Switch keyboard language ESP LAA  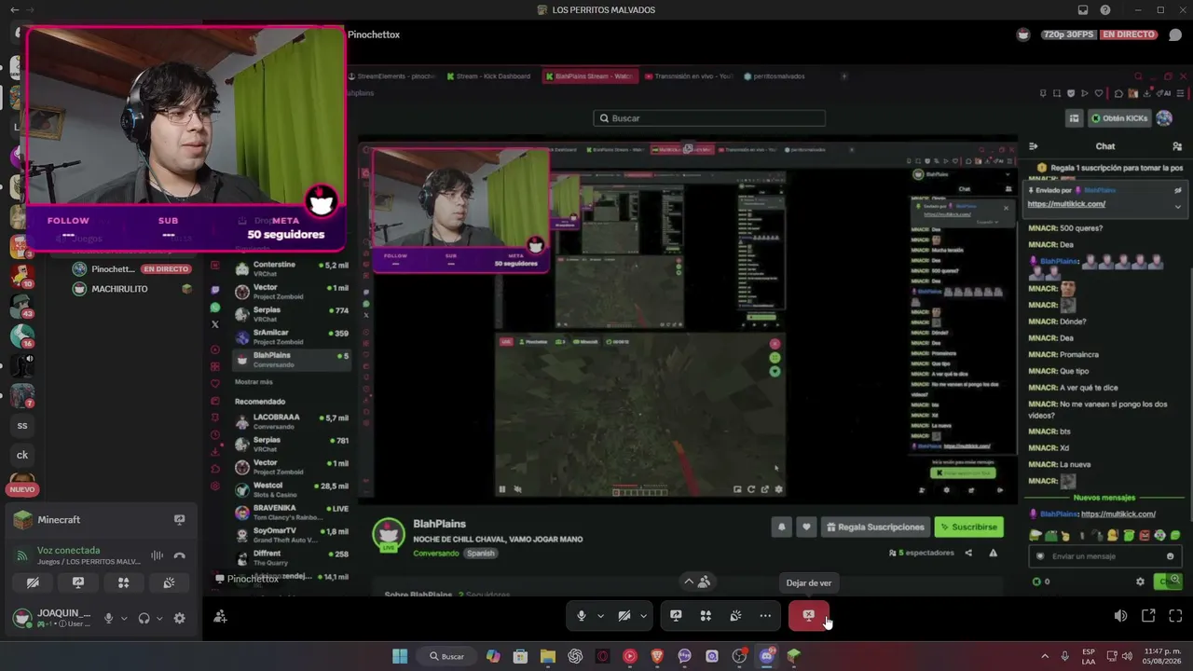(x=1089, y=656)
